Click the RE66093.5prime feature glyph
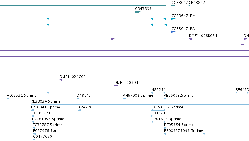This screenshot has height=141, width=249. point(165,98)
